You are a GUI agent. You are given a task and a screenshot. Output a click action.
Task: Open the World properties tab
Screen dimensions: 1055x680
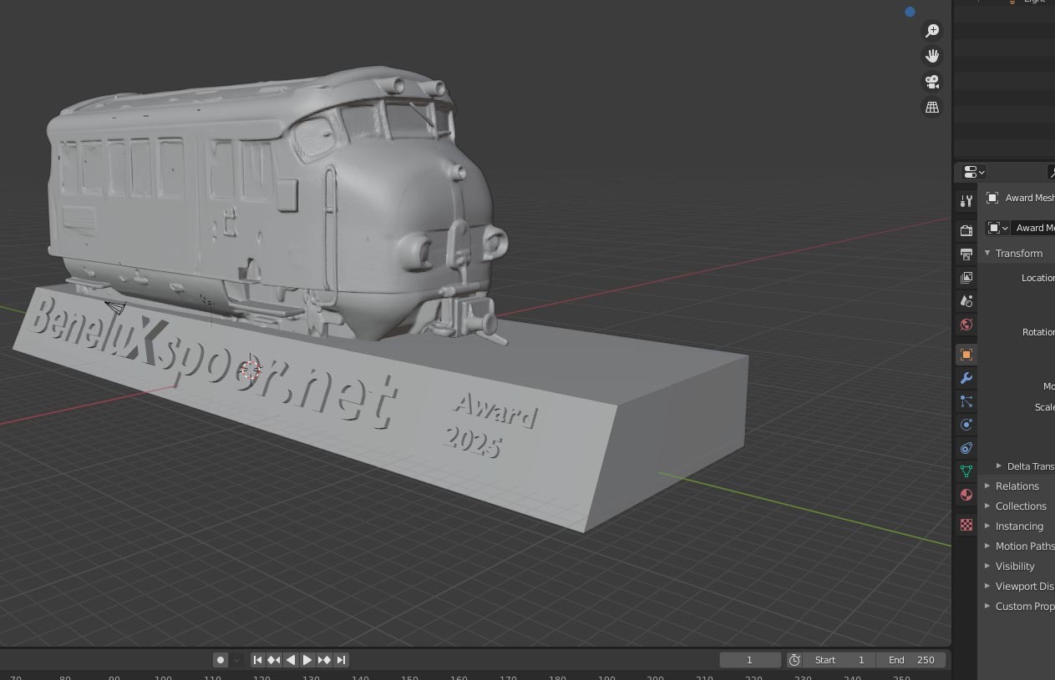pyautogui.click(x=966, y=325)
